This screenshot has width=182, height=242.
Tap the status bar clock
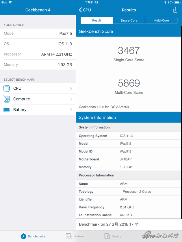coord(92,3)
